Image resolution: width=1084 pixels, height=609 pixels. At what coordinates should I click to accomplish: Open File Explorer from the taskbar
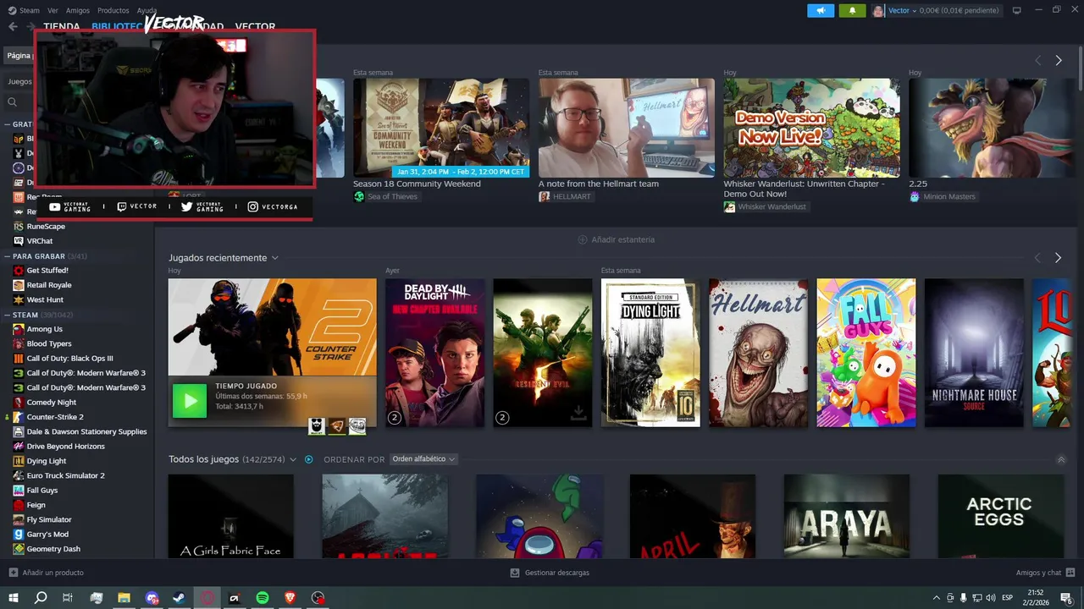click(x=124, y=598)
